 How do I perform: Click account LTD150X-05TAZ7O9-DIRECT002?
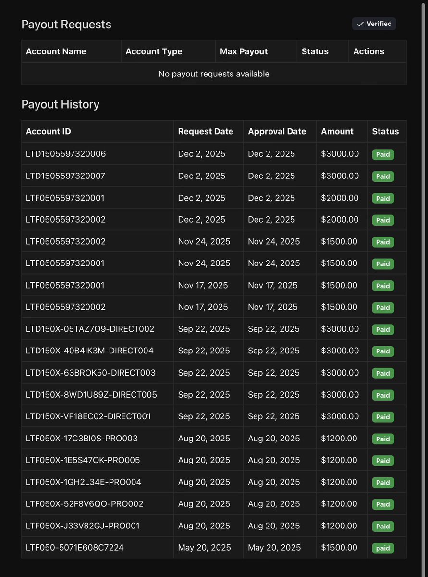[x=90, y=329]
